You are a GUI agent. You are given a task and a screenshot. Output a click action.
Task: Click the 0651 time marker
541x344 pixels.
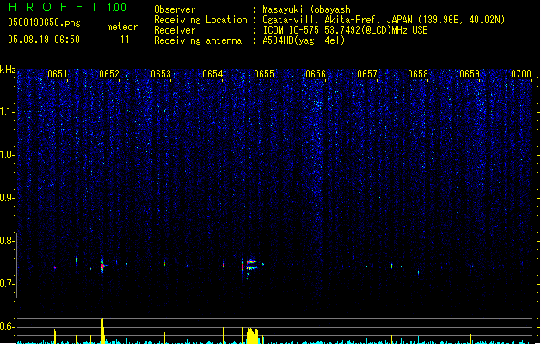[58, 74]
